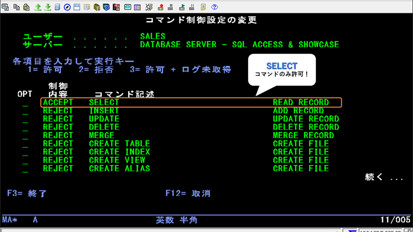Click the 続く ... more indicator
This screenshot has width=413, height=232.
(384, 177)
